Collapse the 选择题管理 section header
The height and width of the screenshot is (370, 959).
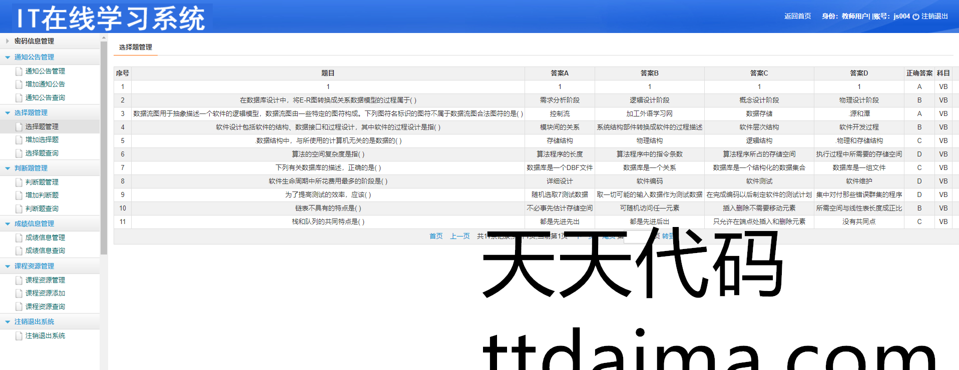[x=31, y=112]
